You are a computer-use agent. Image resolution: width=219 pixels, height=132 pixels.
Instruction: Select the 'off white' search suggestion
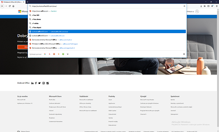point(107,23)
